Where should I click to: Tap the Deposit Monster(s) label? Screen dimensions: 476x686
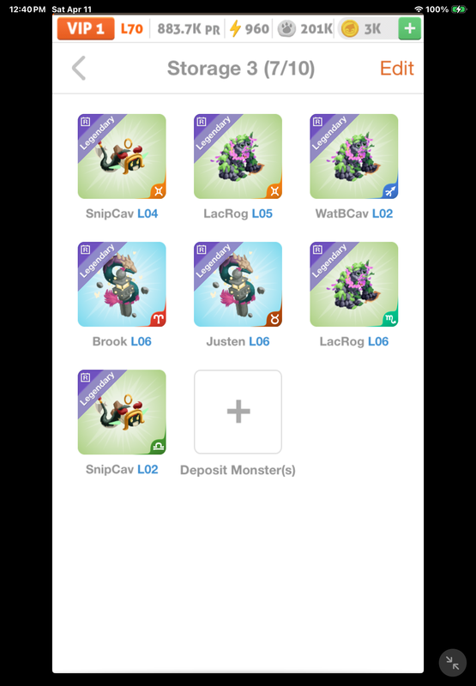click(x=238, y=470)
